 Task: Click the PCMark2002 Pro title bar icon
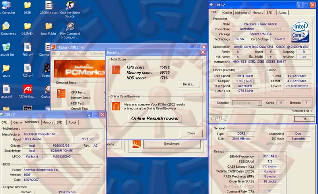pos(53,47)
